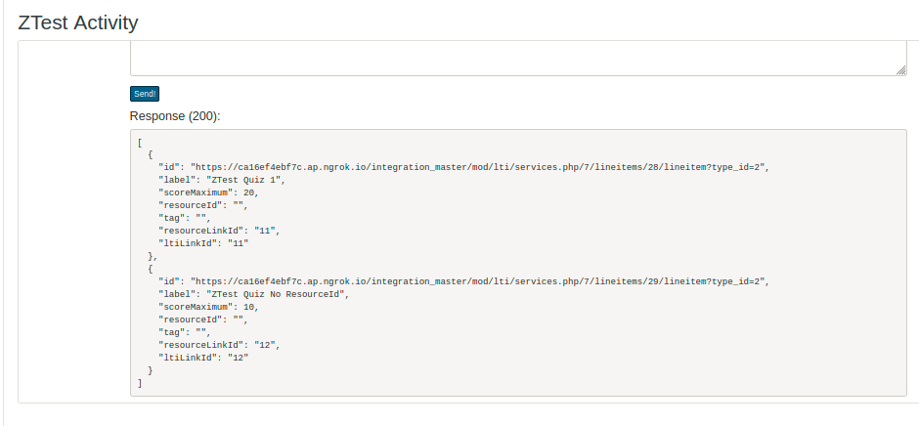This screenshot has height=426, width=919.
Task: Click the ltiLinkId "11" line
Action: (x=203, y=243)
